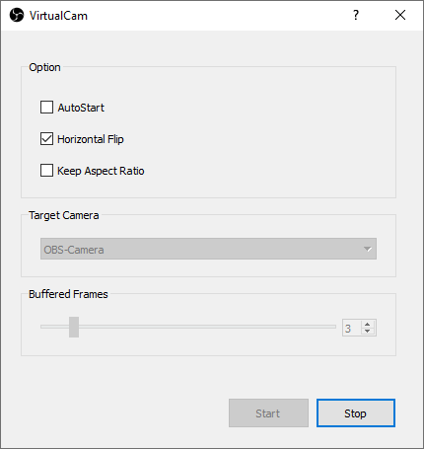Decrease buffered frames with the down arrow
Viewport: 424px width, 449px height.
pyautogui.click(x=368, y=331)
